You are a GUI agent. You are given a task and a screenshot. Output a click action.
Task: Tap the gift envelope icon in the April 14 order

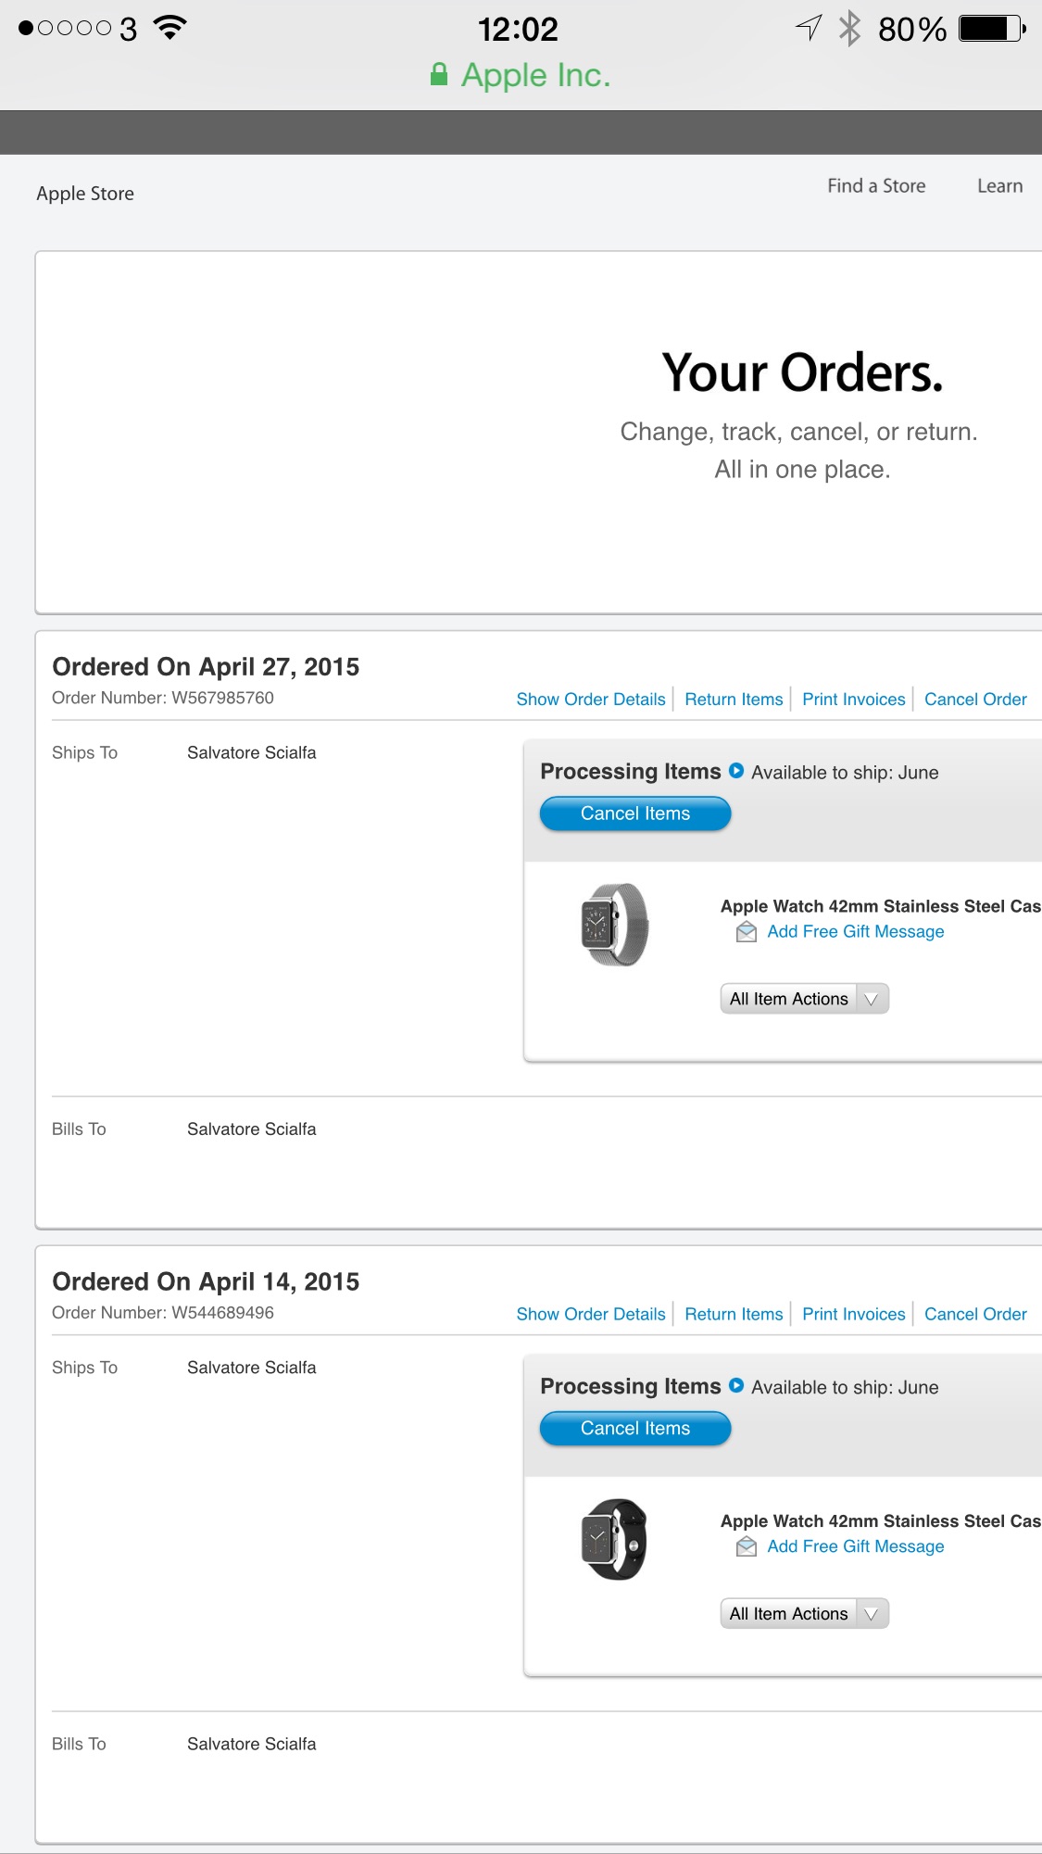coord(747,1546)
